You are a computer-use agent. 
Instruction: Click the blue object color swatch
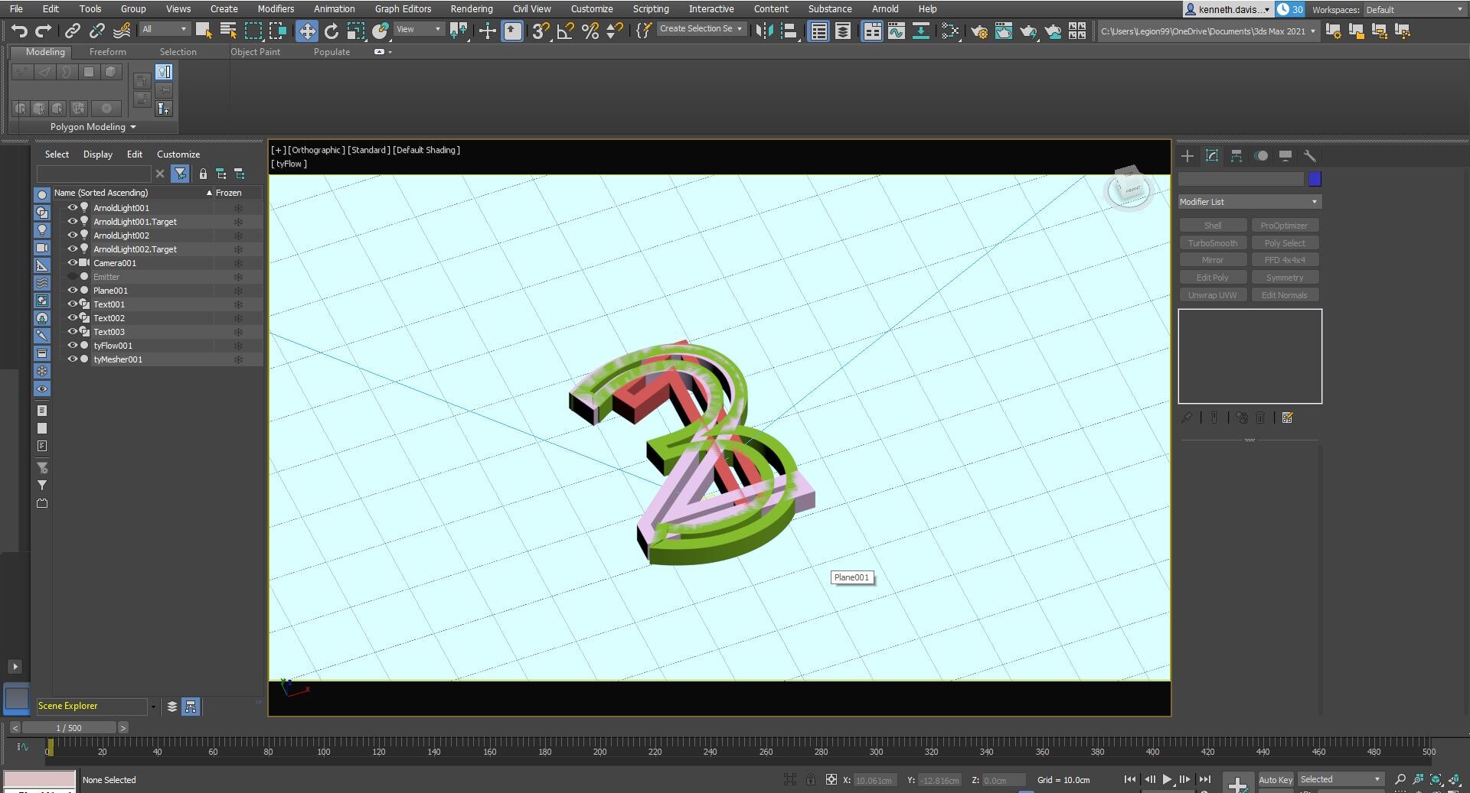point(1315,179)
